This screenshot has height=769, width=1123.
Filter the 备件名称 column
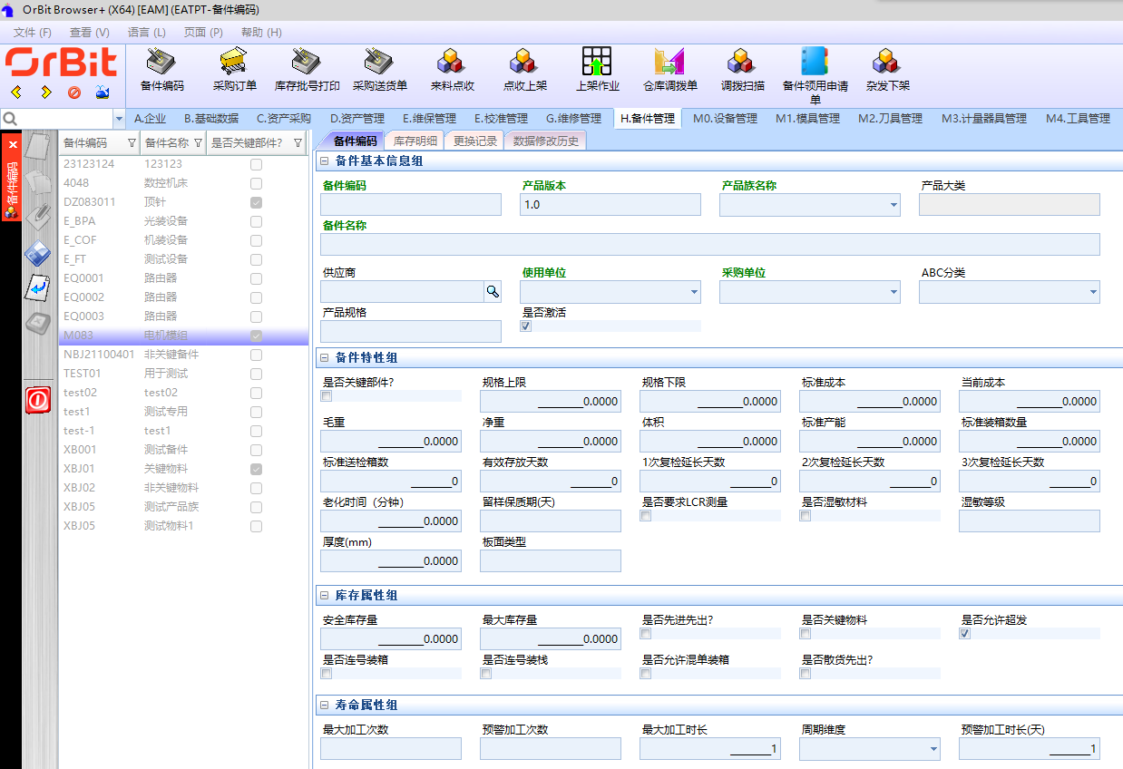(x=198, y=143)
